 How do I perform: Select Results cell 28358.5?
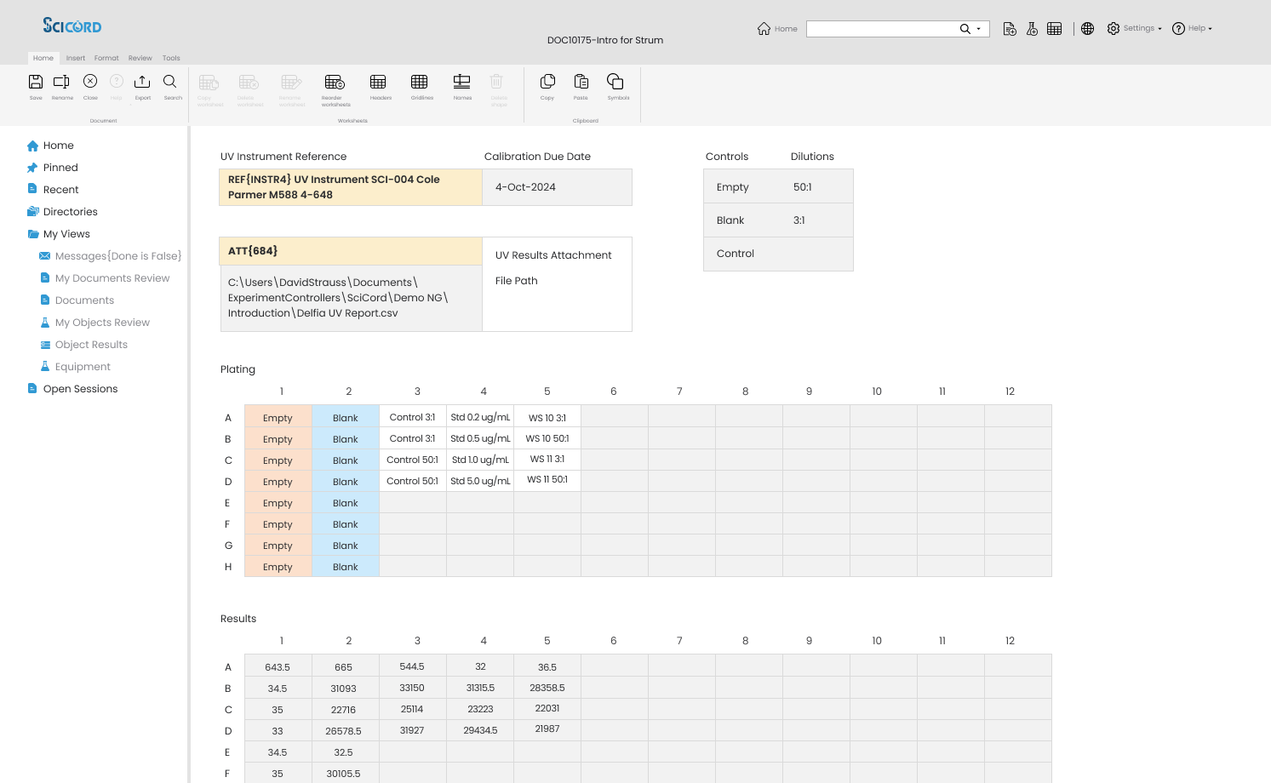[x=547, y=688]
